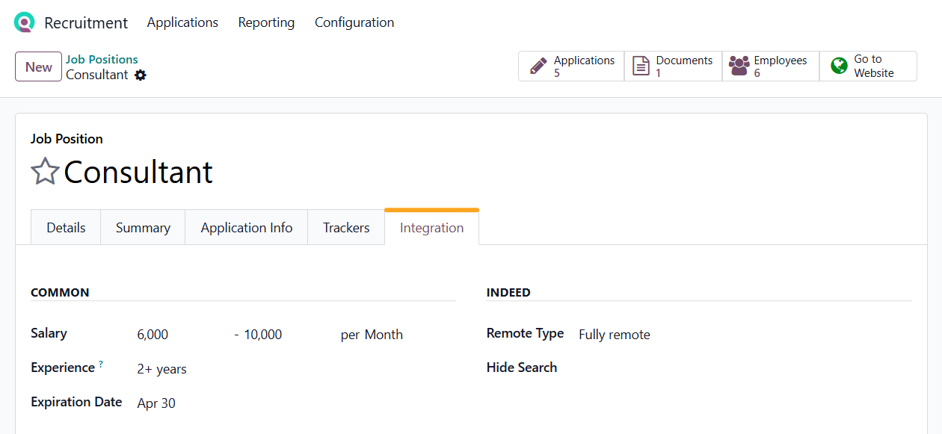This screenshot has width=942, height=434.
Task: Open the Documents smart button icon
Action: click(641, 66)
